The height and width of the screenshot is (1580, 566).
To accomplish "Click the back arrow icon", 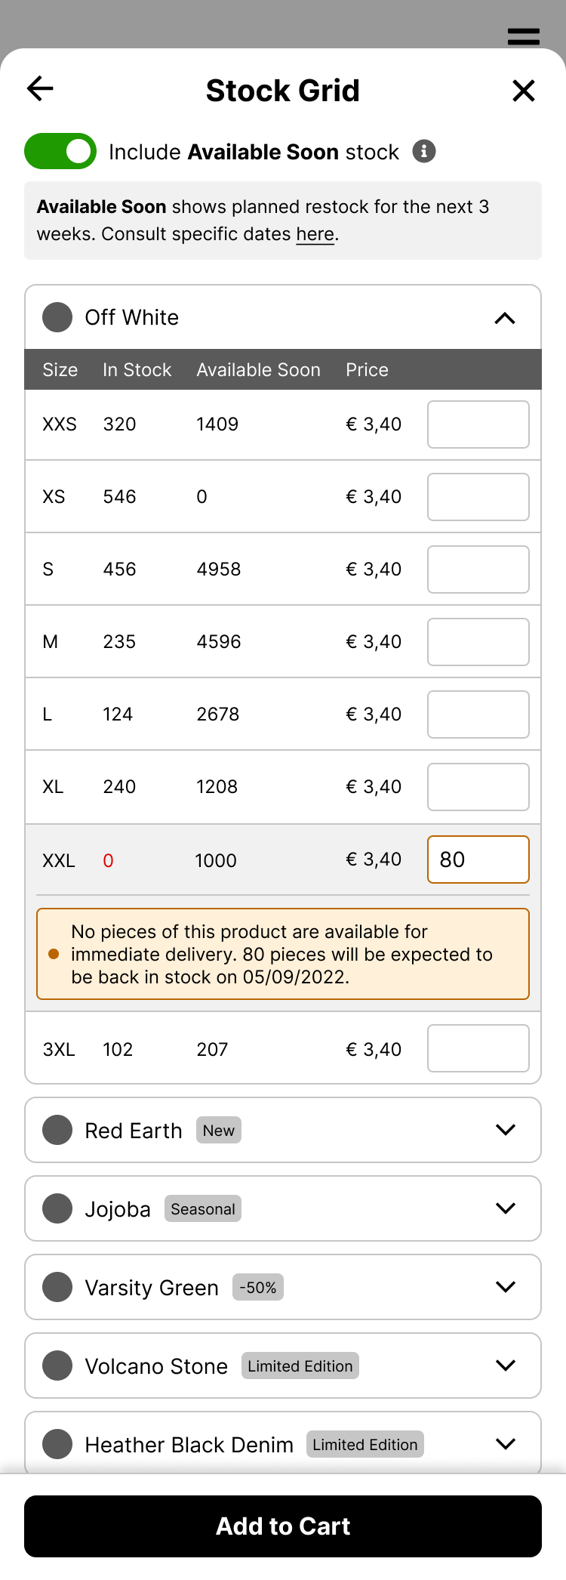I will tap(40, 89).
